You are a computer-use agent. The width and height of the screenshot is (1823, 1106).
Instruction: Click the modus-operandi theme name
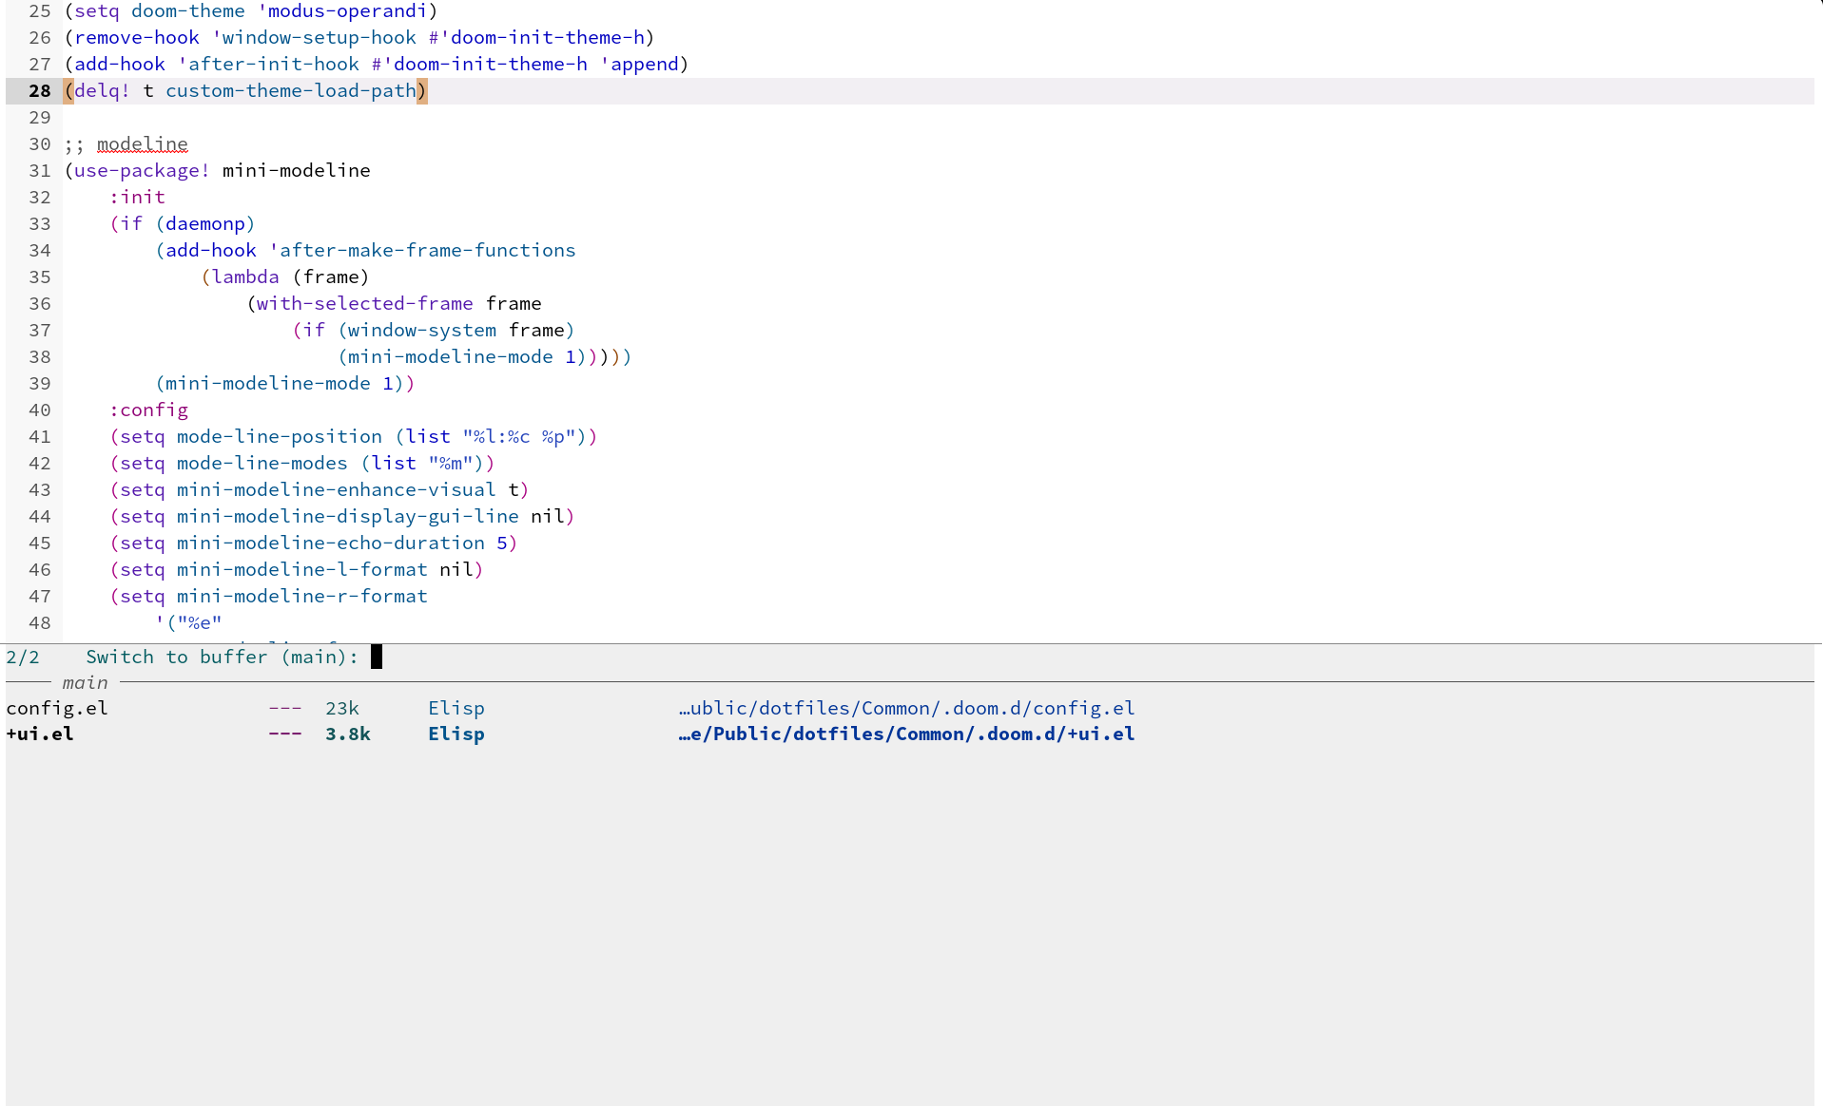pos(342,10)
